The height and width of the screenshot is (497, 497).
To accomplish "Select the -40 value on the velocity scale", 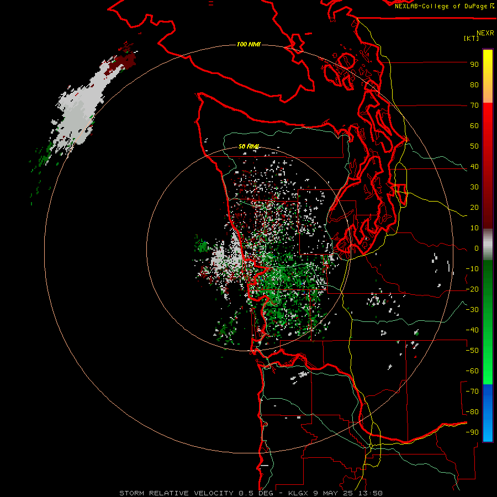I will (x=472, y=330).
